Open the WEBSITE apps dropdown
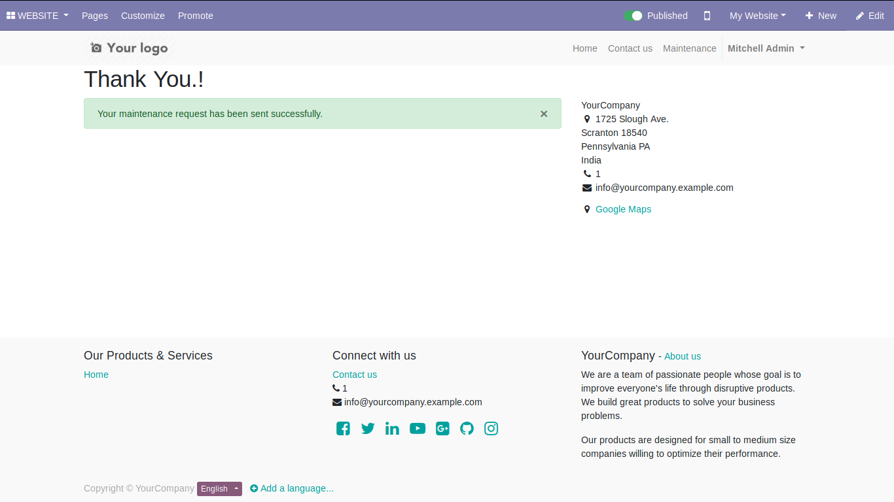The height and width of the screenshot is (502, 894). (x=37, y=16)
